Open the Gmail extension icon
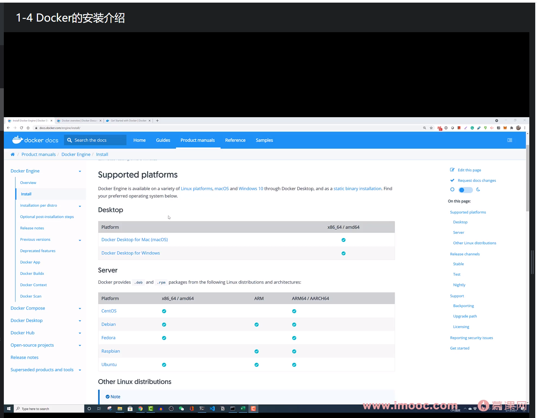Screen dimensions: 537x418 click(x=440, y=128)
